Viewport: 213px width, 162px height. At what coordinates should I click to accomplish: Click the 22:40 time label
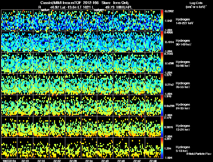click(105, 161)
